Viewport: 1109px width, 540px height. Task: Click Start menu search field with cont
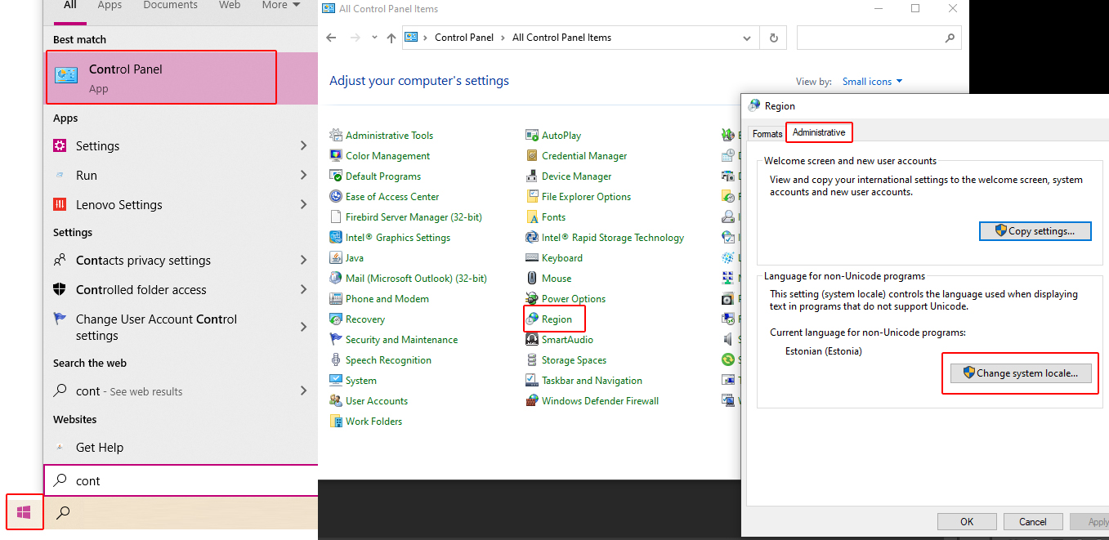tap(181, 480)
